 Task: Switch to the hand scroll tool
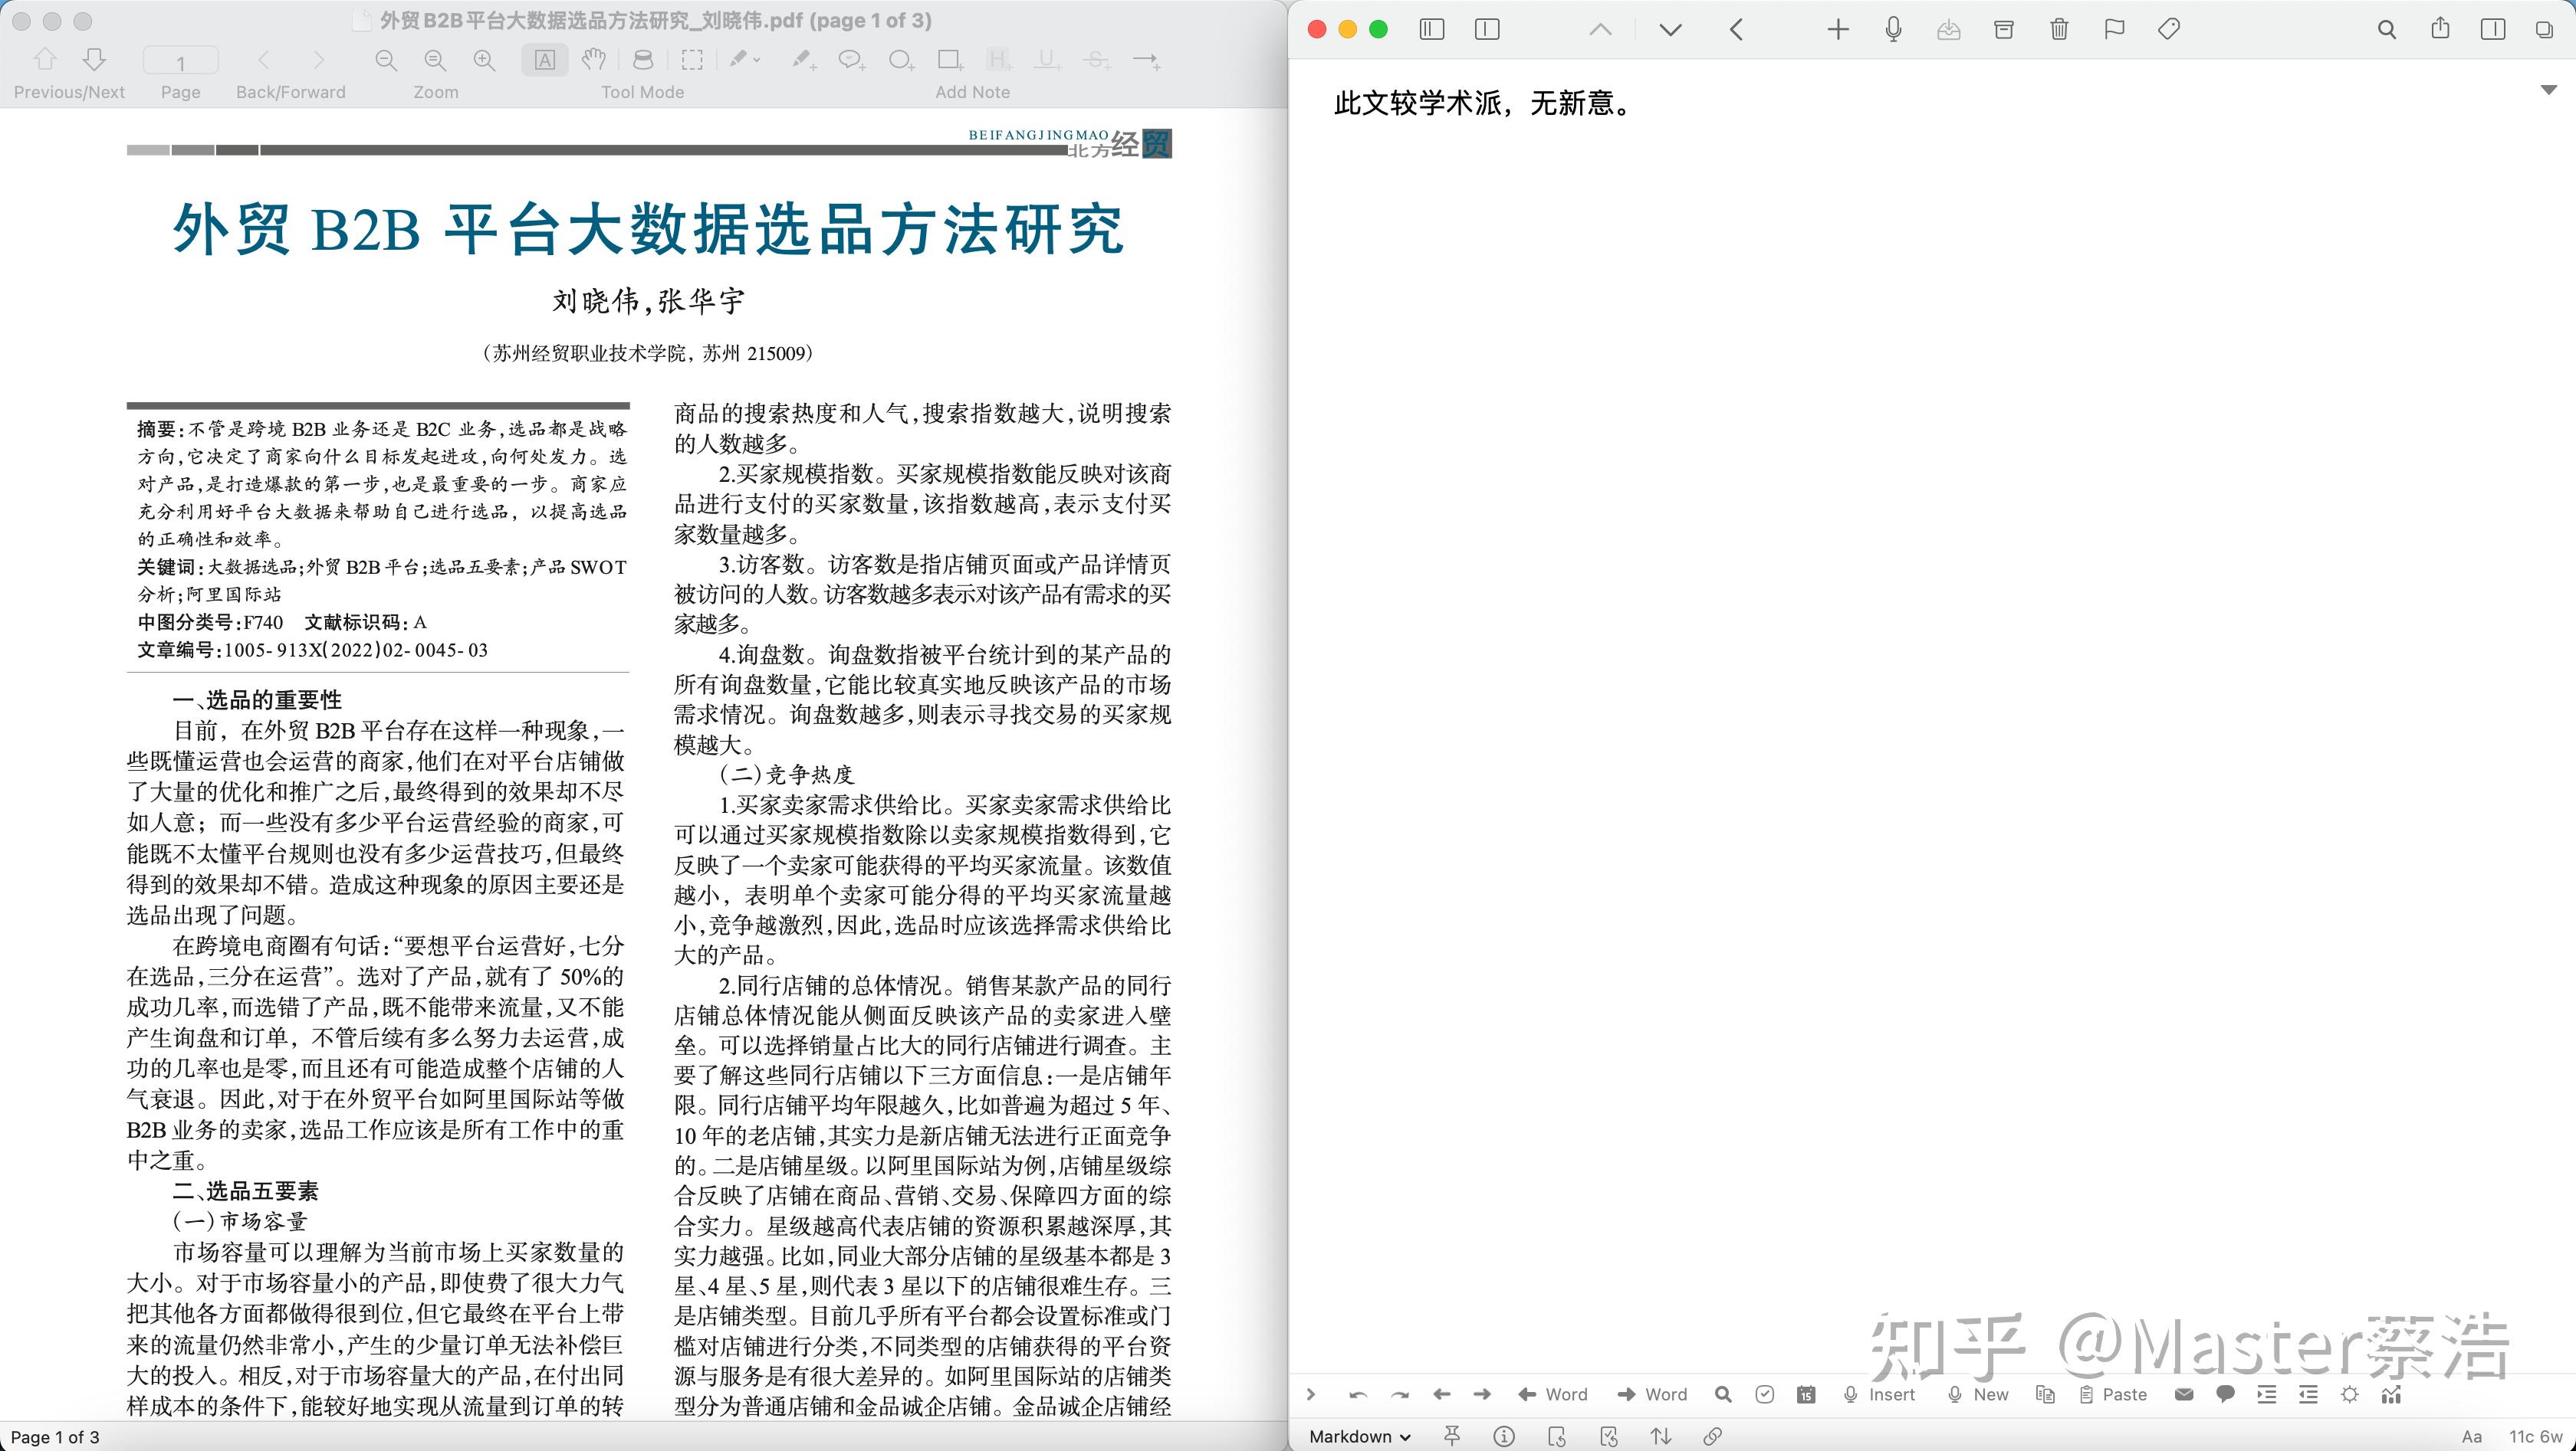pos(594,61)
